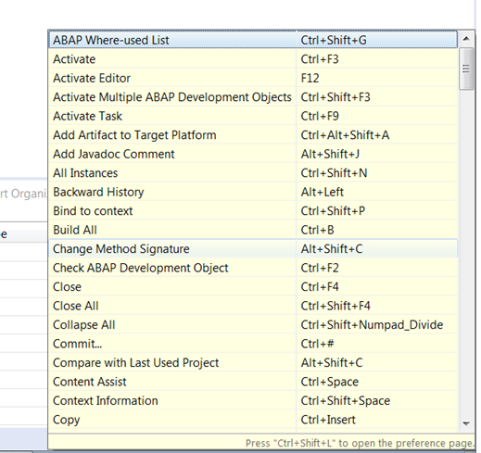Click the scrollbar down arrow
The width and height of the screenshot is (481, 453).
[x=466, y=423]
